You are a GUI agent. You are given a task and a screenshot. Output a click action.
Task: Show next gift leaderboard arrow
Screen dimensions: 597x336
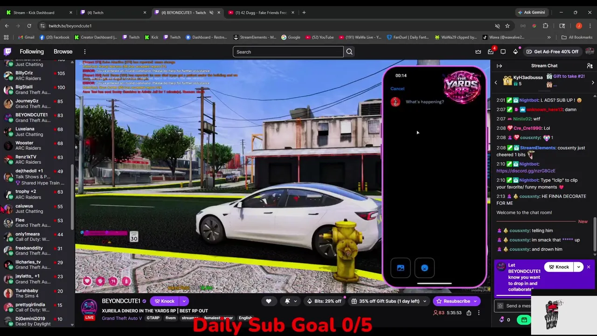(x=593, y=83)
